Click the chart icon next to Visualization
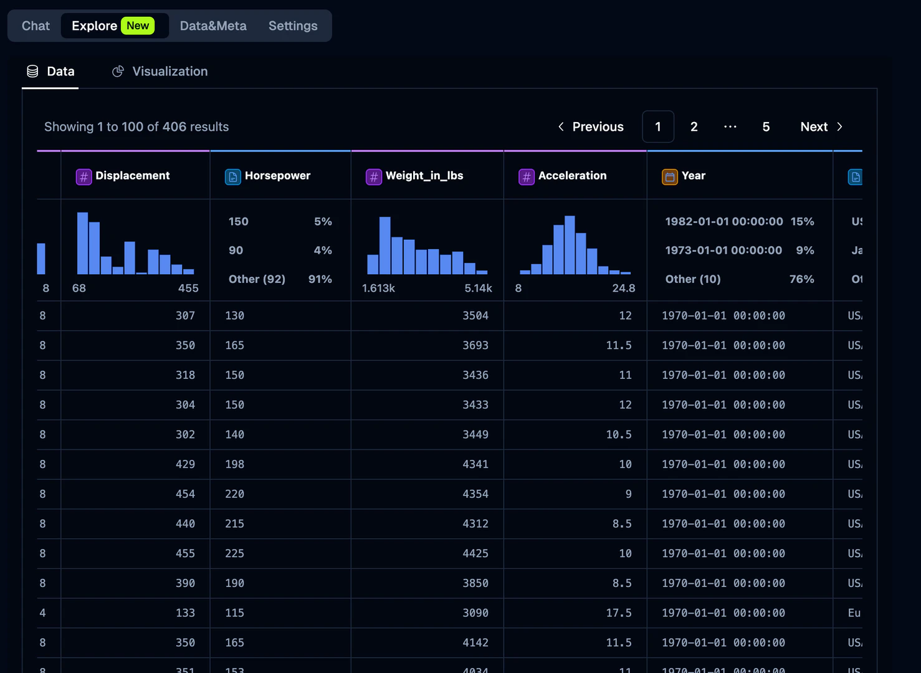The height and width of the screenshot is (673, 921). [x=118, y=71]
